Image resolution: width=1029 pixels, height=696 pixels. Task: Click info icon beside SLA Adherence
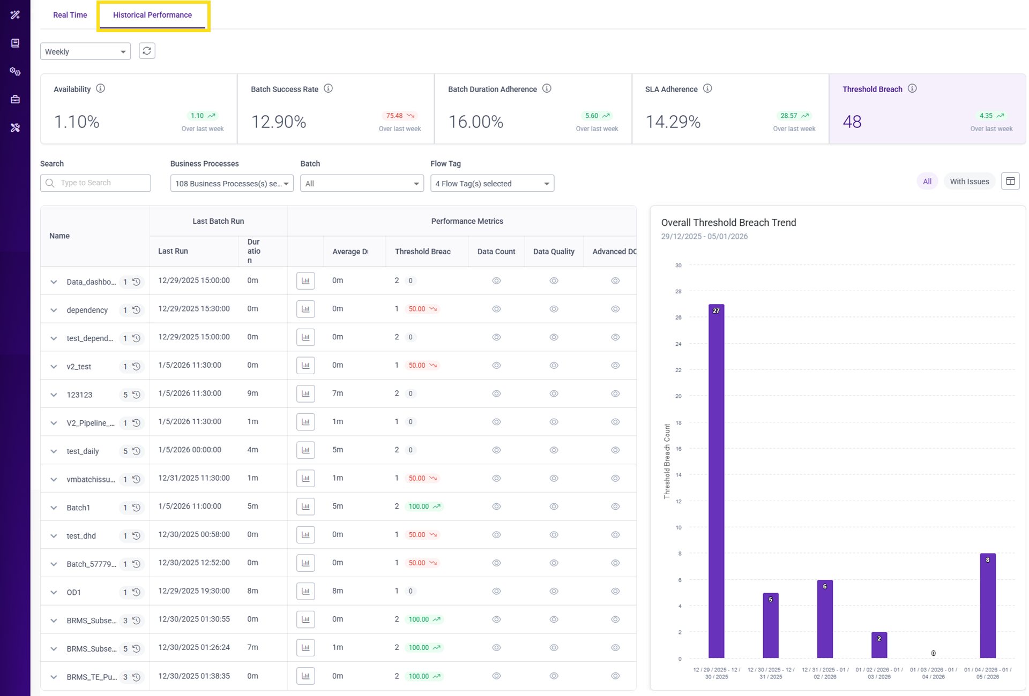tap(707, 89)
